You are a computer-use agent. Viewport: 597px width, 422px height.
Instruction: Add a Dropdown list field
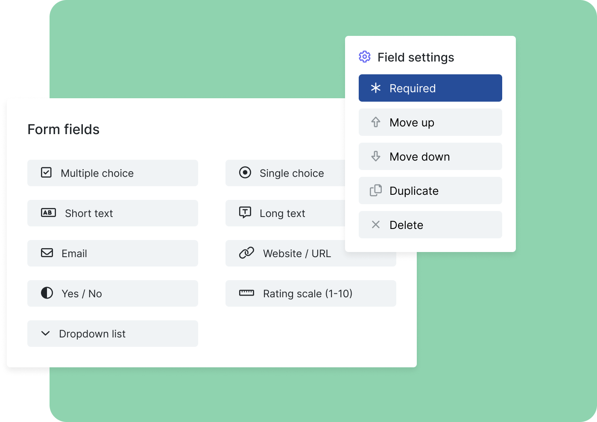click(113, 334)
